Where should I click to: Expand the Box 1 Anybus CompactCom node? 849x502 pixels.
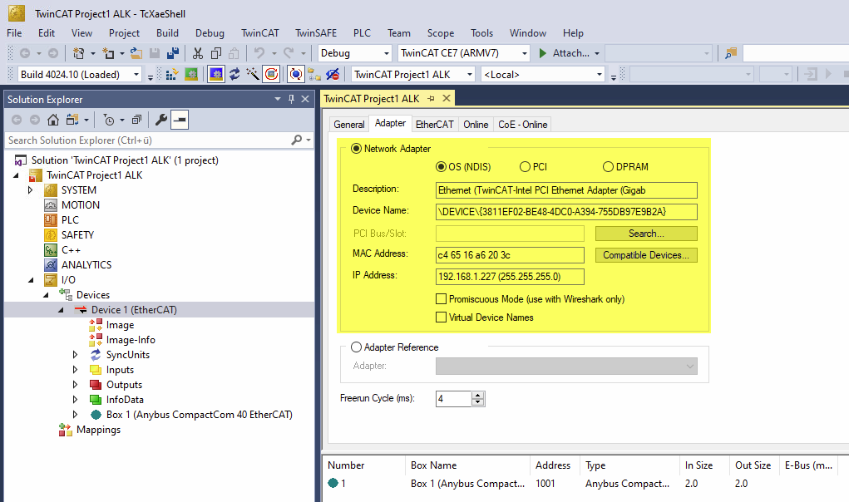click(x=76, y=415)
